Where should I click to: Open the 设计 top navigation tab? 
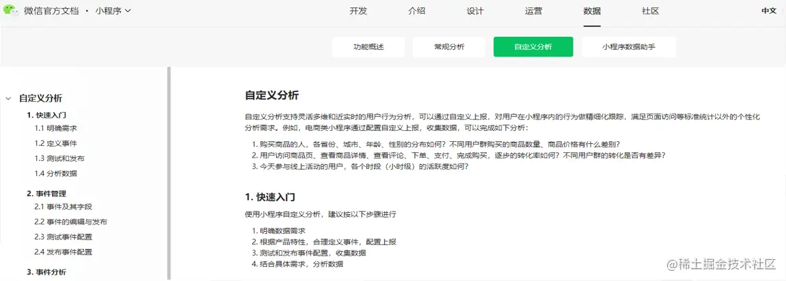[x=475, y=11]
